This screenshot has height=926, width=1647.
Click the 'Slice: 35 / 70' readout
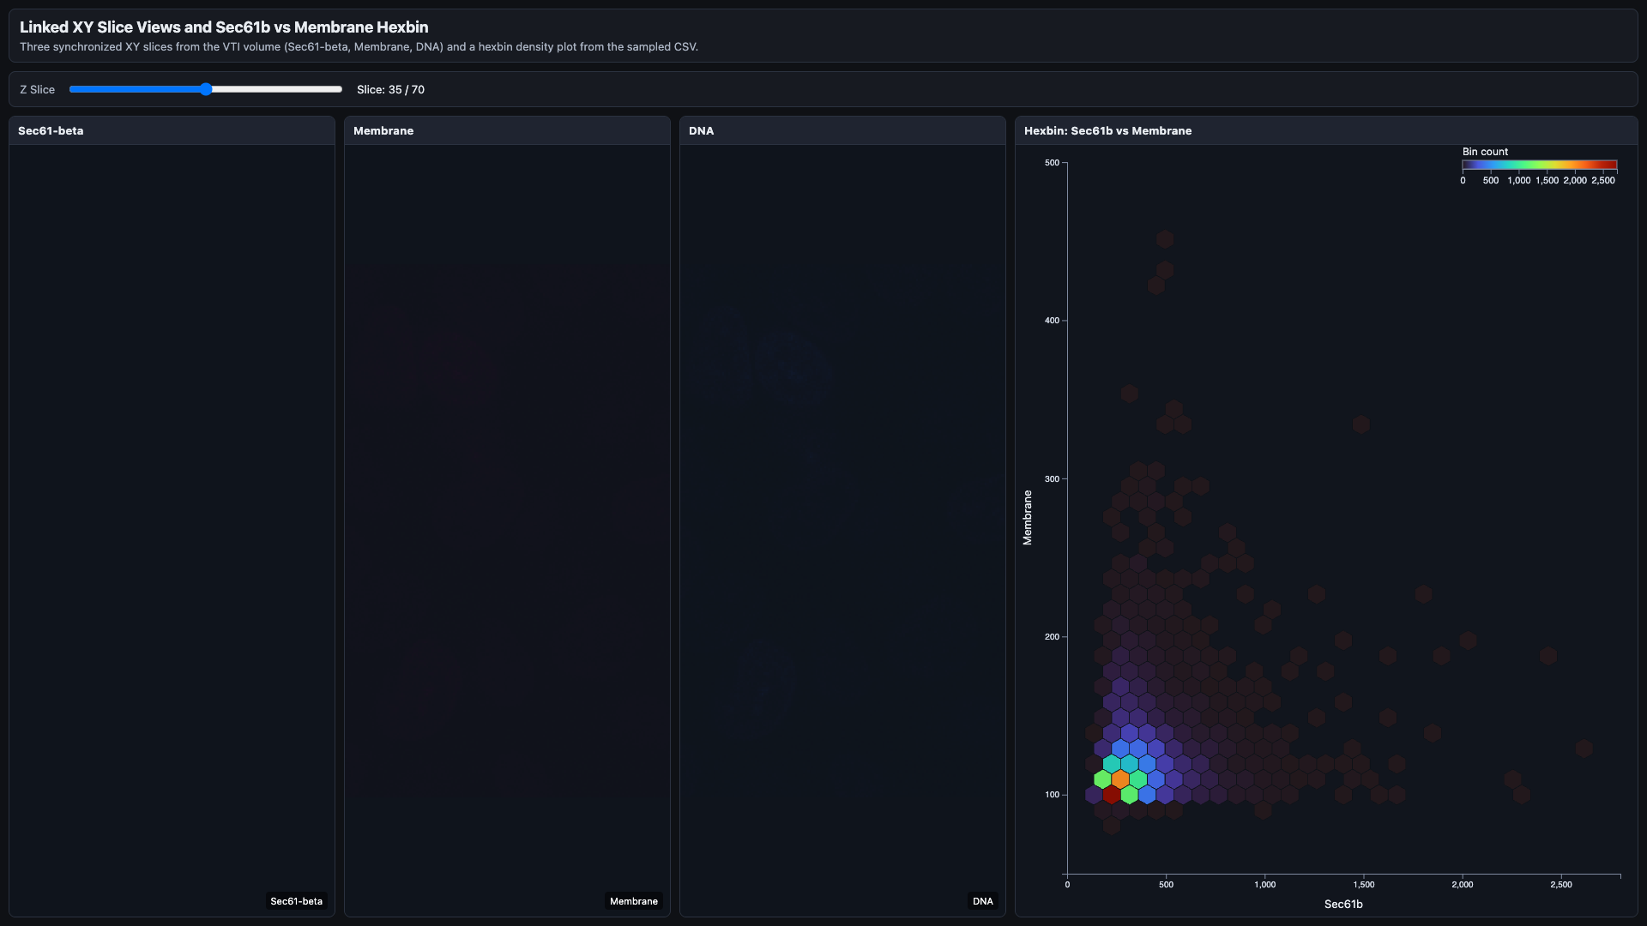click(390, 89)
